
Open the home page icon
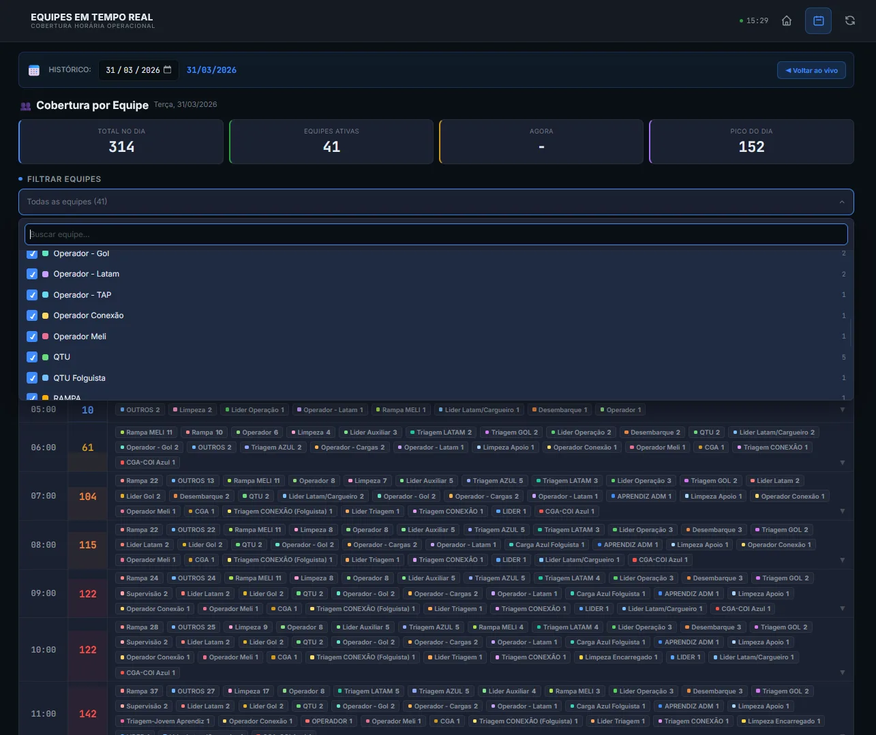click(787, 20)
